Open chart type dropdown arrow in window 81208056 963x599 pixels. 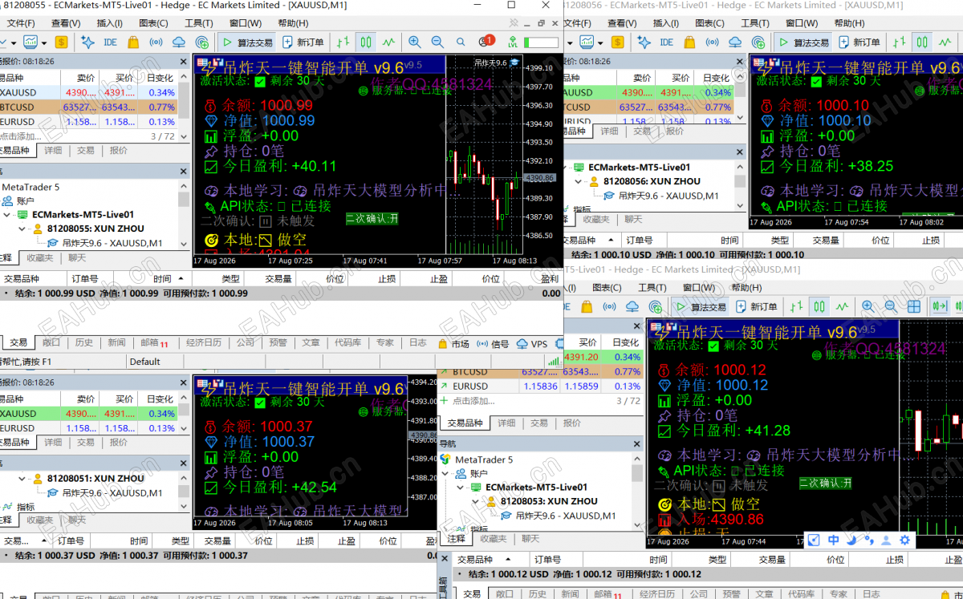(599, 42)
